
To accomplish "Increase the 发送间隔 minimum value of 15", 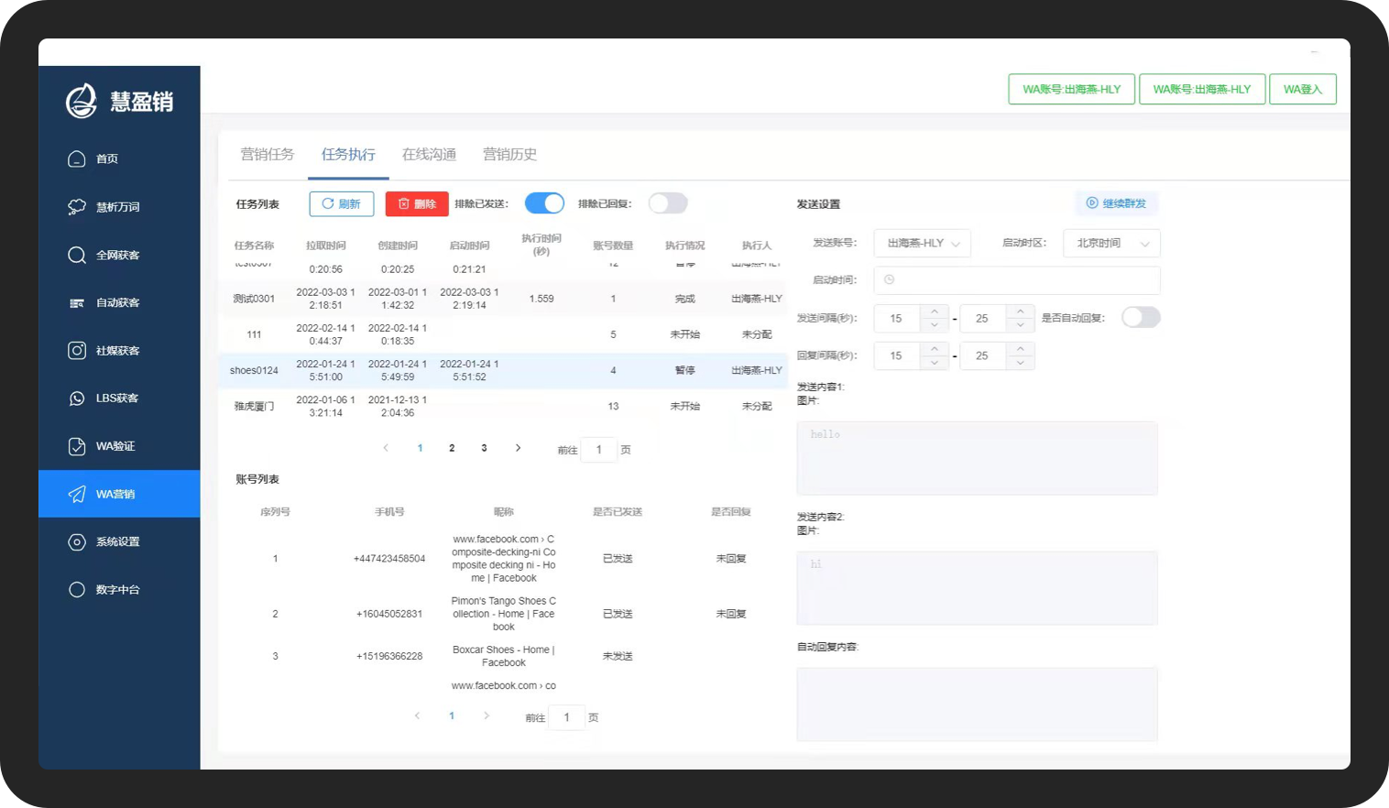I will [x=934, y=311].
